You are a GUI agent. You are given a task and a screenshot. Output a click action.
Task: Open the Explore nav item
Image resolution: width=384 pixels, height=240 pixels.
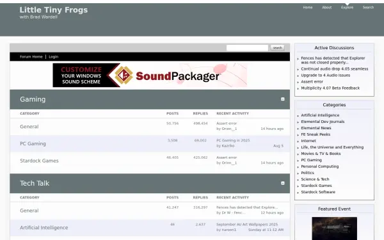[x=347, y=7]
